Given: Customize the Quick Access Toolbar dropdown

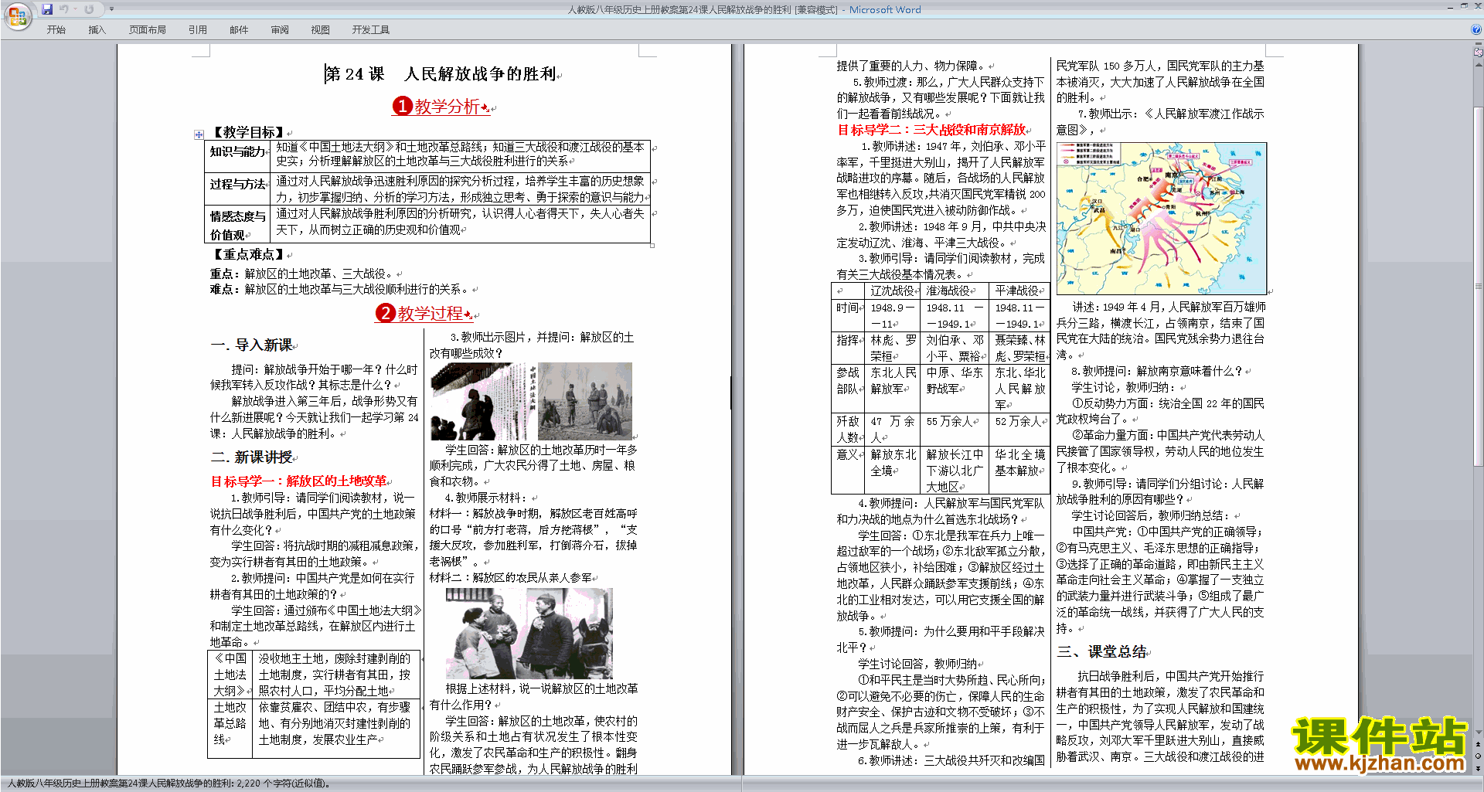Looking at the screenshot, I should (x=111, y=9).
